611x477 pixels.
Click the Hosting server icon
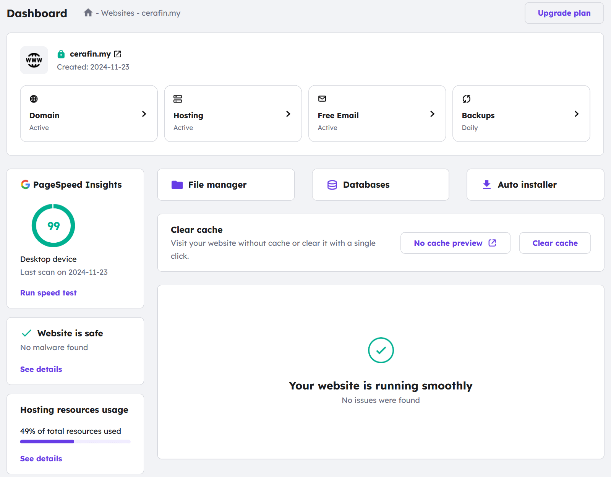178,99
